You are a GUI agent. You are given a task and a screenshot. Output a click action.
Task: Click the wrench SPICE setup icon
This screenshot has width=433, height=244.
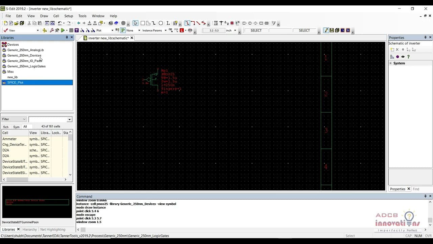point(51,30)
